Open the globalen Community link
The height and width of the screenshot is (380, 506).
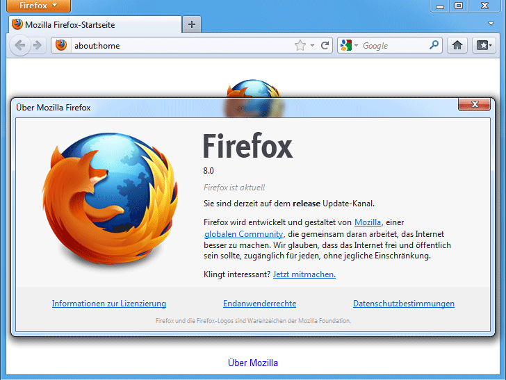click(244, 234)
